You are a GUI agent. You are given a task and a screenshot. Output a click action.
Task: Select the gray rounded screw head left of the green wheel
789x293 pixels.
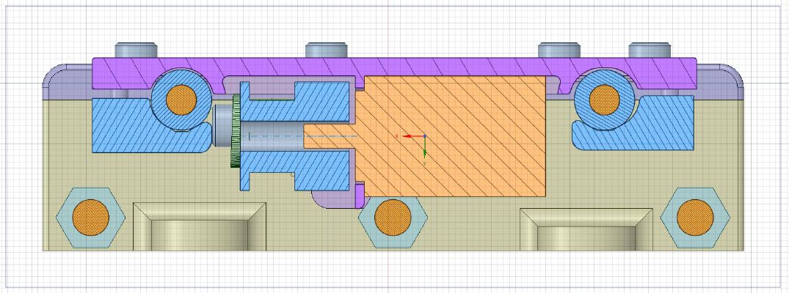(x=222, y=125)
